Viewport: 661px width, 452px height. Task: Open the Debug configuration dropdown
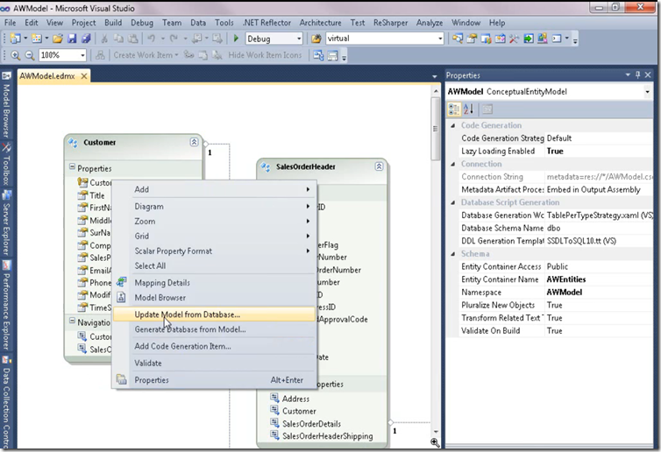coord(299,39)
